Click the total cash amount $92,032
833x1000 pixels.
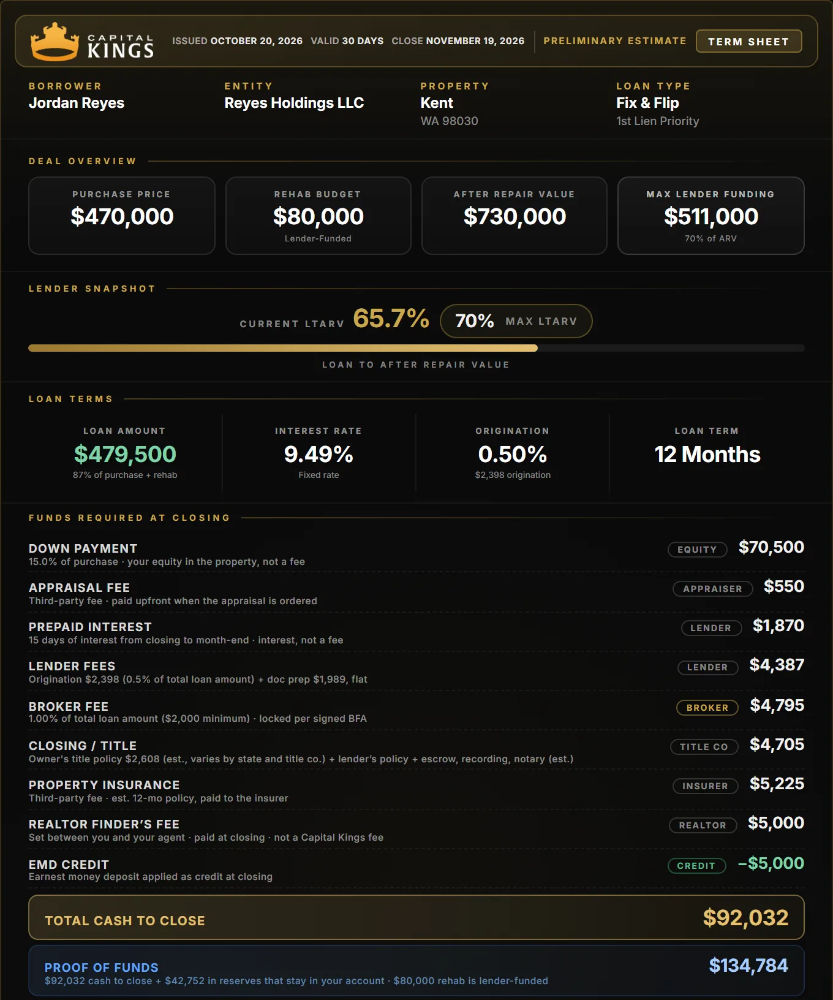point(745,917)
